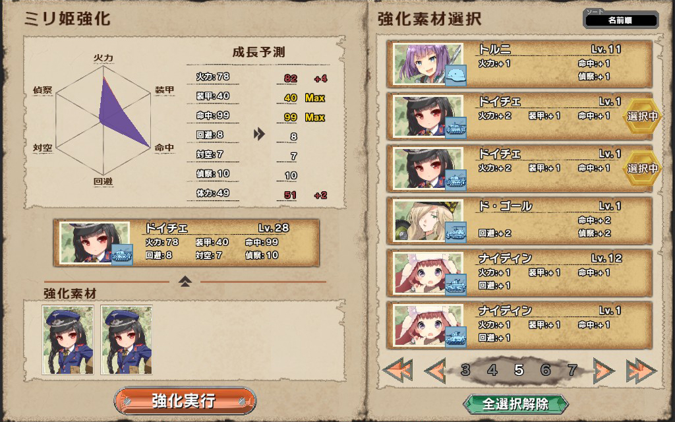This screenshot has height=422, width=675.
Task: Click the 全選択解除 button
Action: [x=515, y=404]
